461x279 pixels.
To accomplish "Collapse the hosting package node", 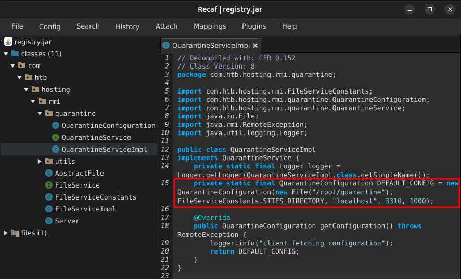I will pyautogui.click(x=26, y=90).
